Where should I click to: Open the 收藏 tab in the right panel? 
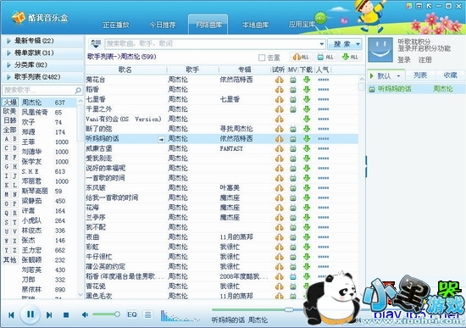(450, 75)
